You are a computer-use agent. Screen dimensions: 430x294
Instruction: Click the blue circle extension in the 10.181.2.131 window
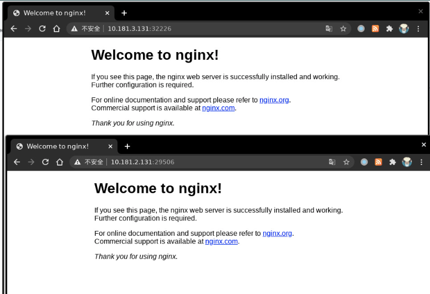[364, 162]
